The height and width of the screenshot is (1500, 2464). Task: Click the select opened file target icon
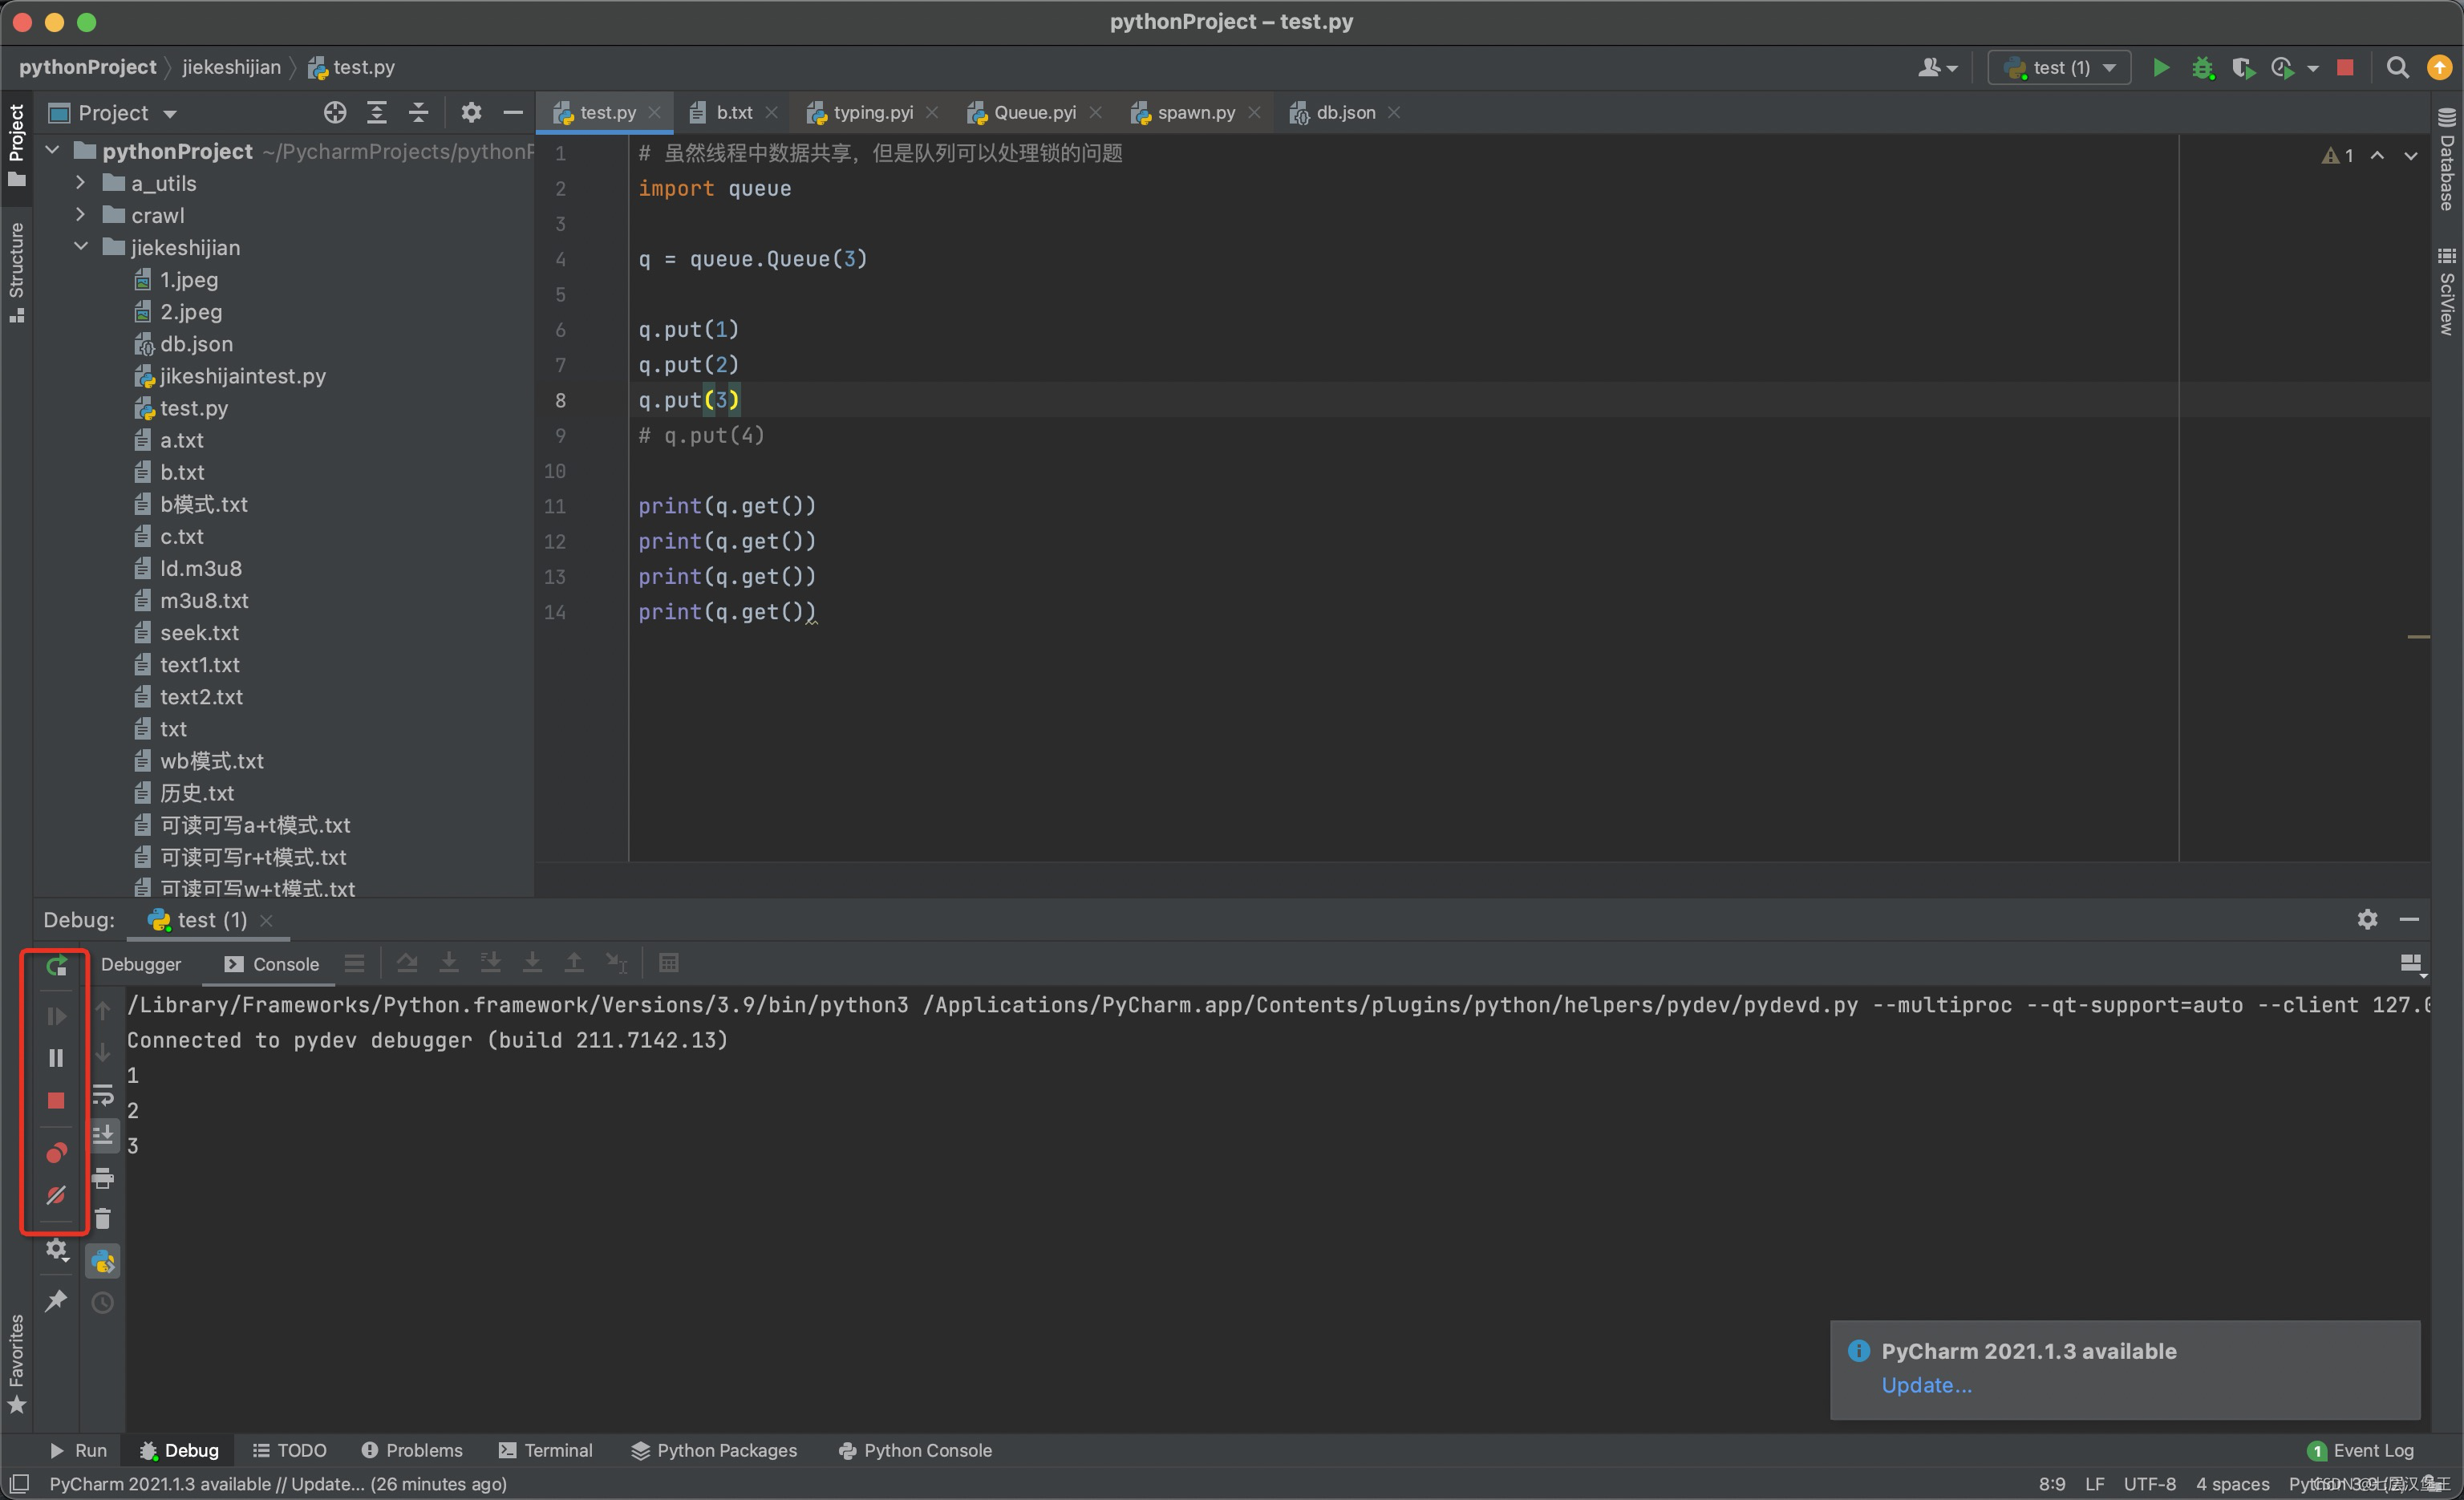[335, 113]
